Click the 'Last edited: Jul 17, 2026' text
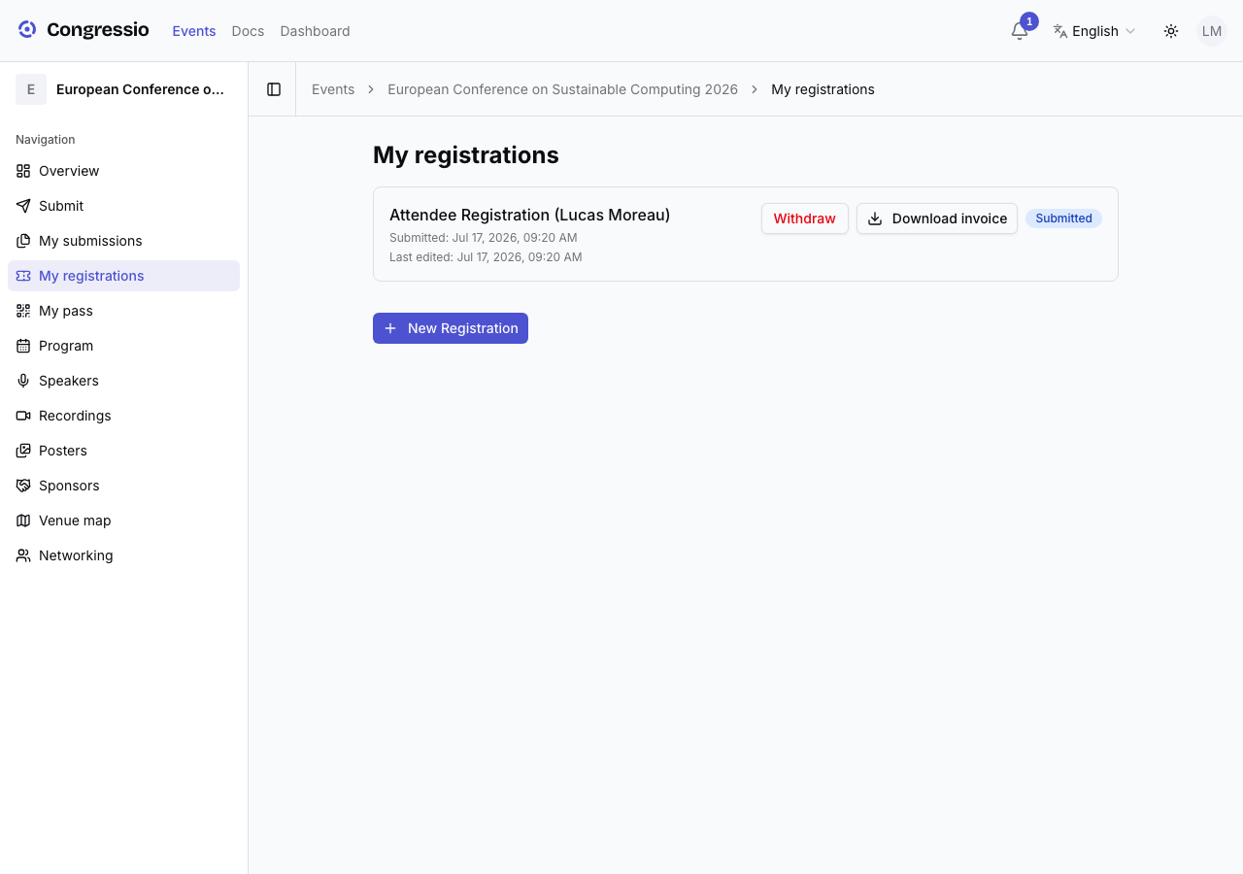Screen dimensions: 1243x874 pyautogui.click(x=486, y=257)
